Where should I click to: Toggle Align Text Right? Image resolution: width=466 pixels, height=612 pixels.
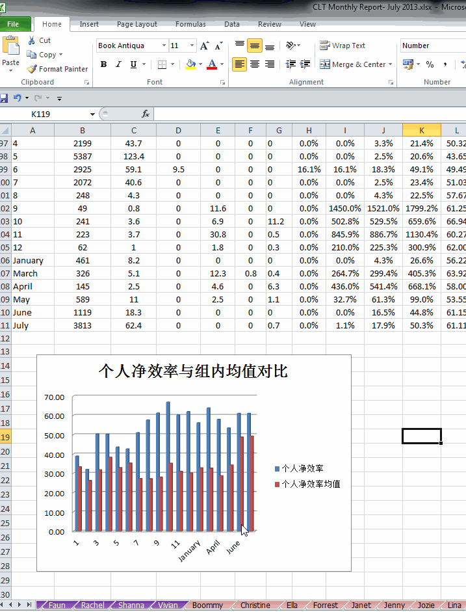pyautogui.click(x=270, y=64)
